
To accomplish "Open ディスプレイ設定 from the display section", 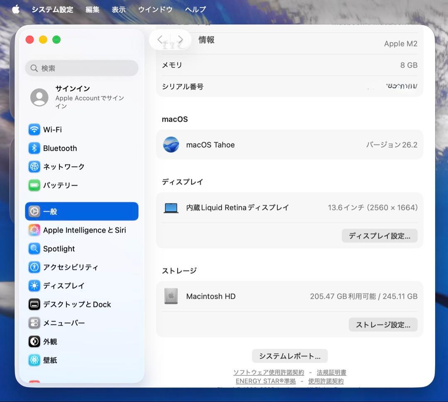I will click(379, 235).
